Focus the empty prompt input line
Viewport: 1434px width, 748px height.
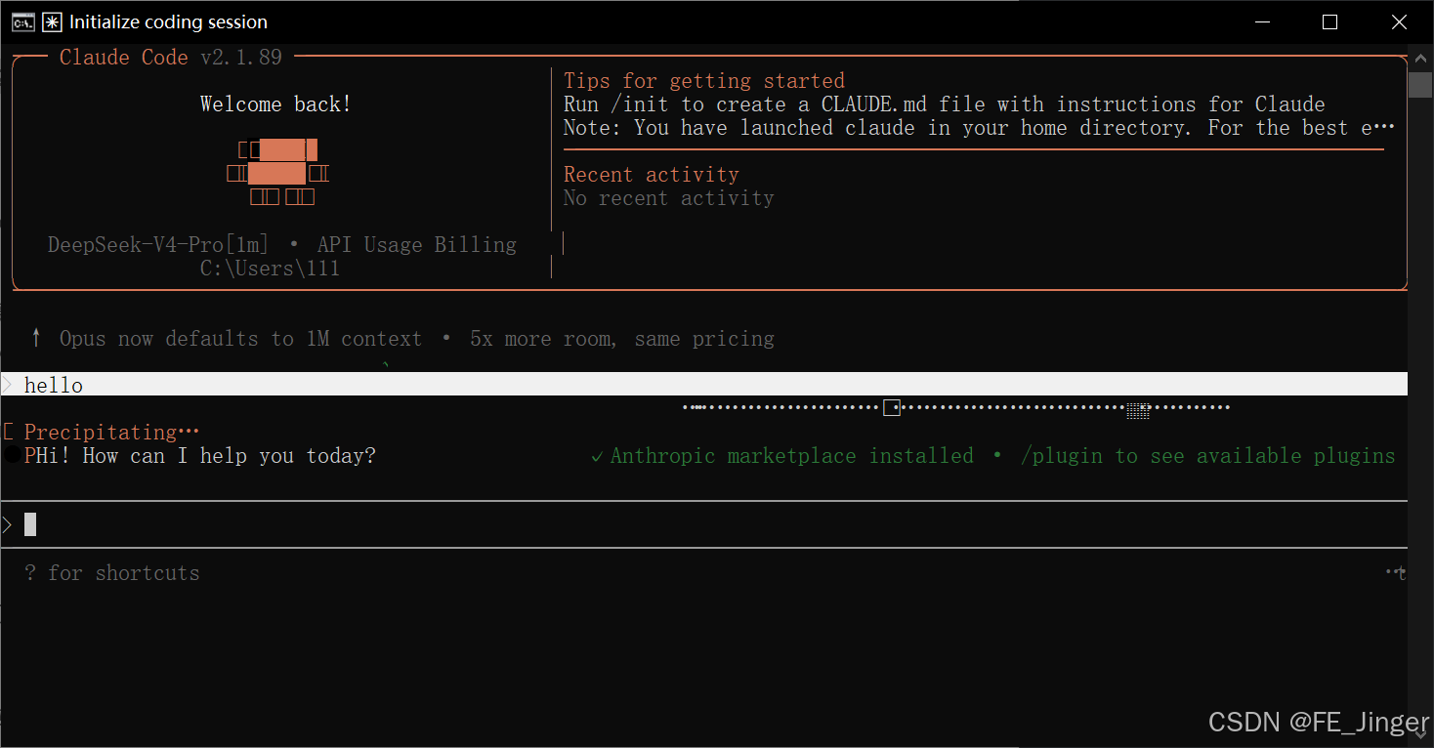click(703, 525)
